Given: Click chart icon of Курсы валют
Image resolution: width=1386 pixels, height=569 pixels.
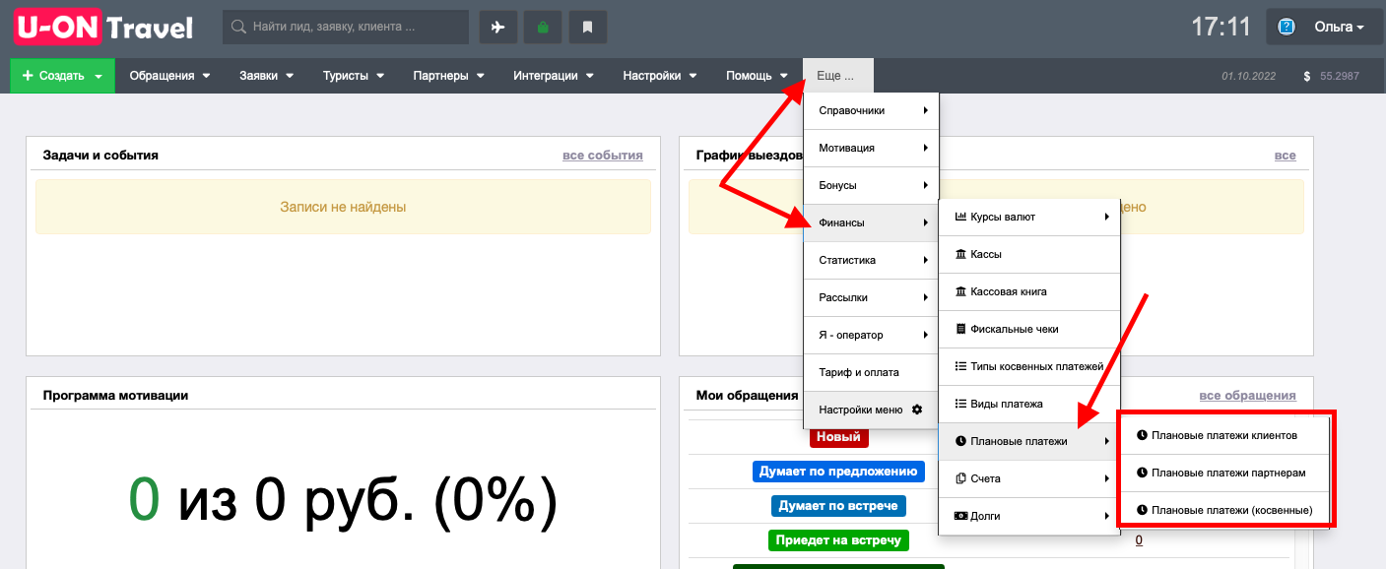Looking at the screenshot, I should [961, 217].
